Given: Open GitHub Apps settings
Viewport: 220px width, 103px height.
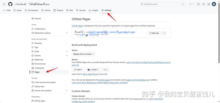Looking at the screenshot, I should pos(38,101).
